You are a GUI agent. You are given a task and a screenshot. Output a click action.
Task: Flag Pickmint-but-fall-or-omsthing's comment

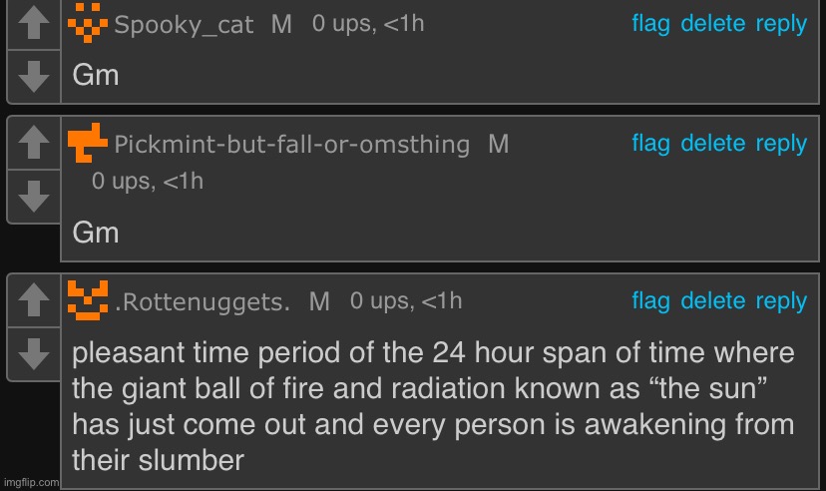point(650,144)
